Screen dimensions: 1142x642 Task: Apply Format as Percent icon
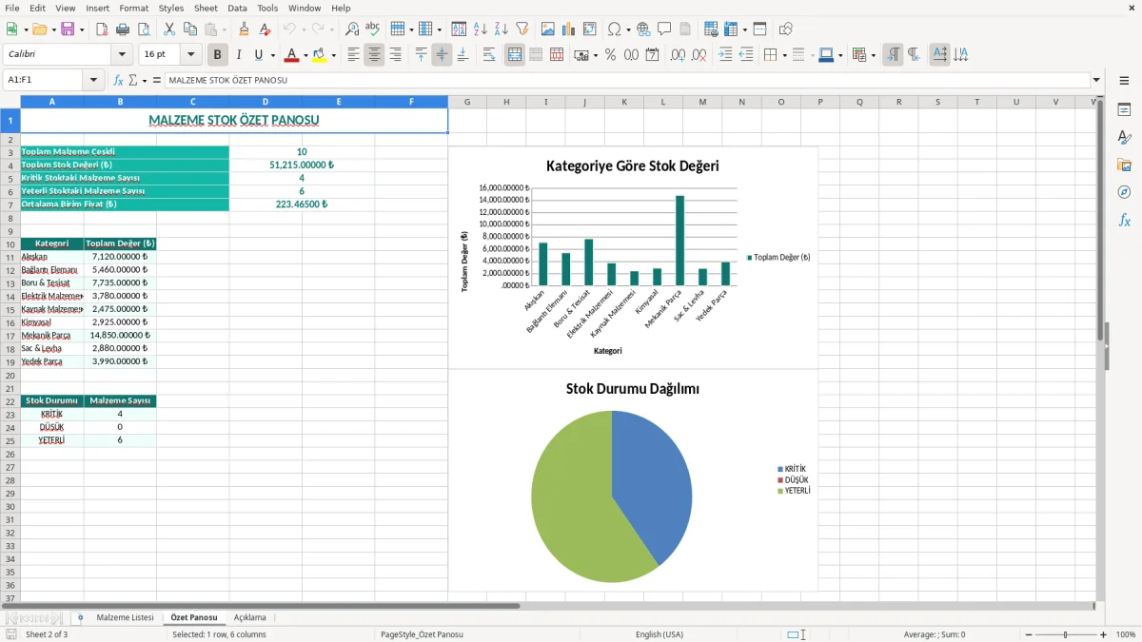[x=610, y=55]
